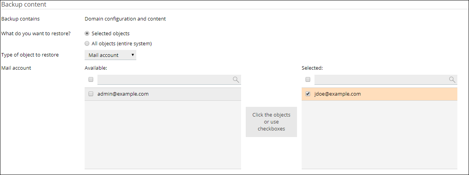Click the "Backup content" section heading

tap(24, 5)
